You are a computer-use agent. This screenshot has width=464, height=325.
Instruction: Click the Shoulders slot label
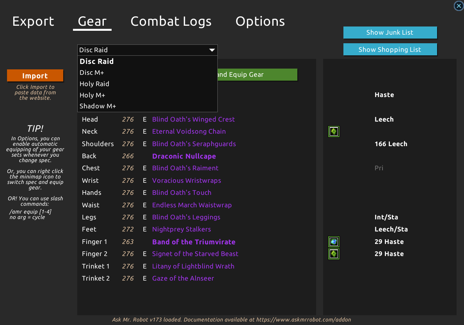[x=98, y=144]
